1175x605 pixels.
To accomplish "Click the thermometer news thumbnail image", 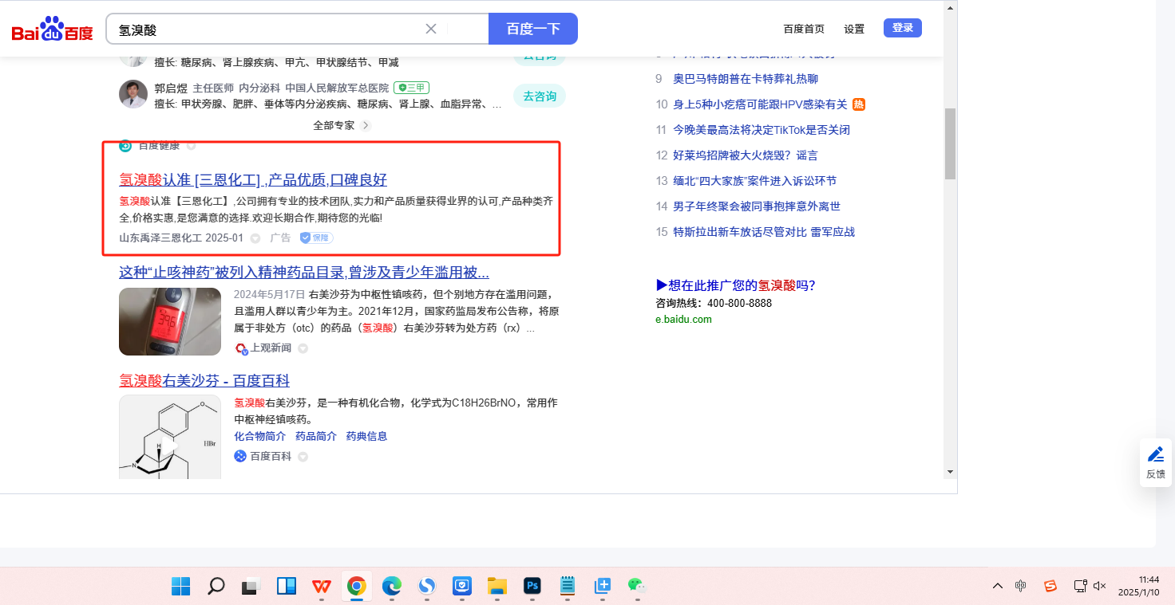I will (x=170, y=321).
